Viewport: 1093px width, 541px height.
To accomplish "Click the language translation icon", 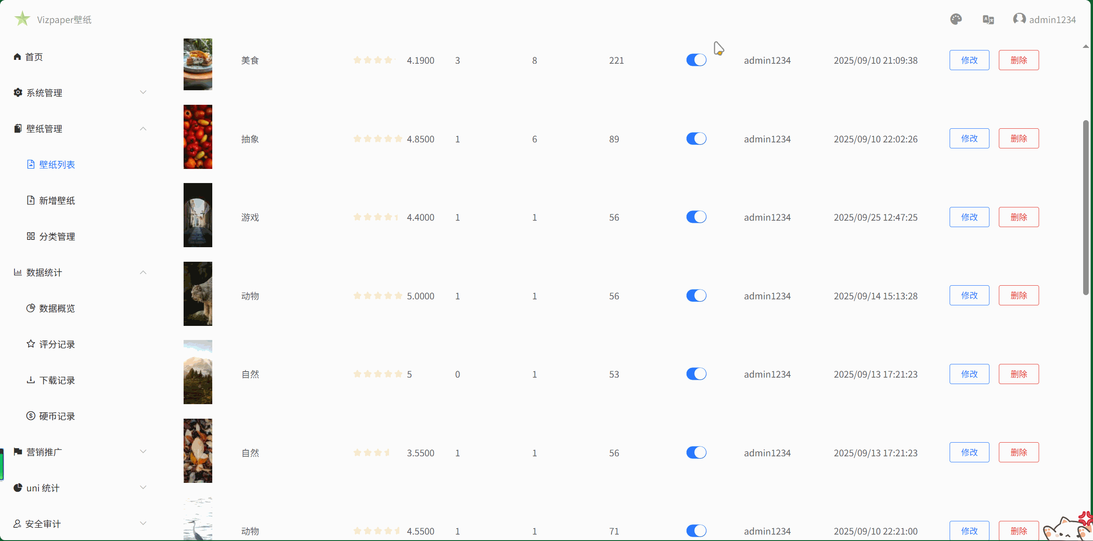I will [988, 20].
